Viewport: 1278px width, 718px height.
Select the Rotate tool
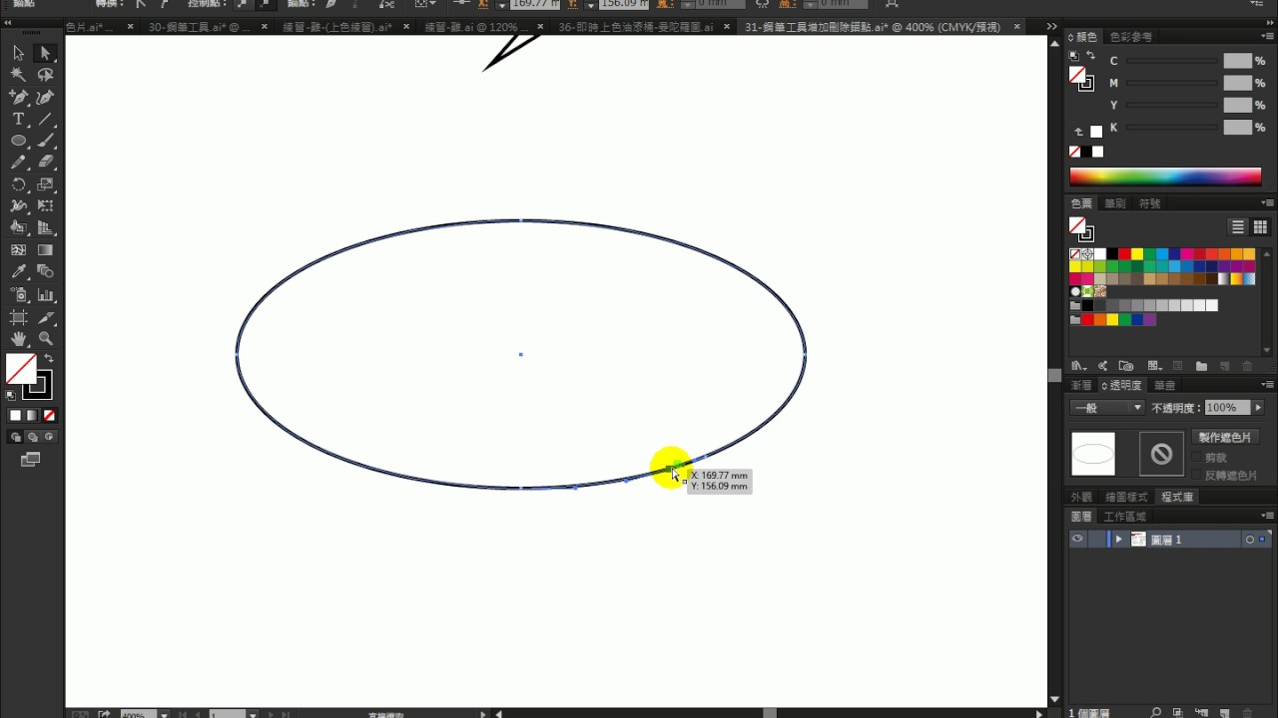(18, 184)
